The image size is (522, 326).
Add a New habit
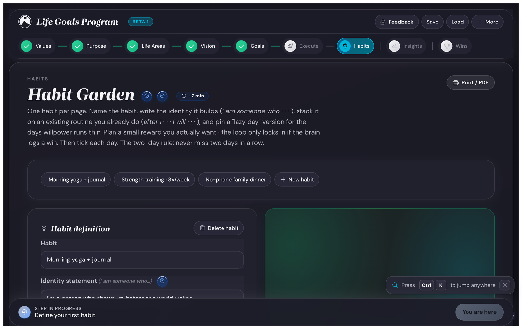pos(297,180)
